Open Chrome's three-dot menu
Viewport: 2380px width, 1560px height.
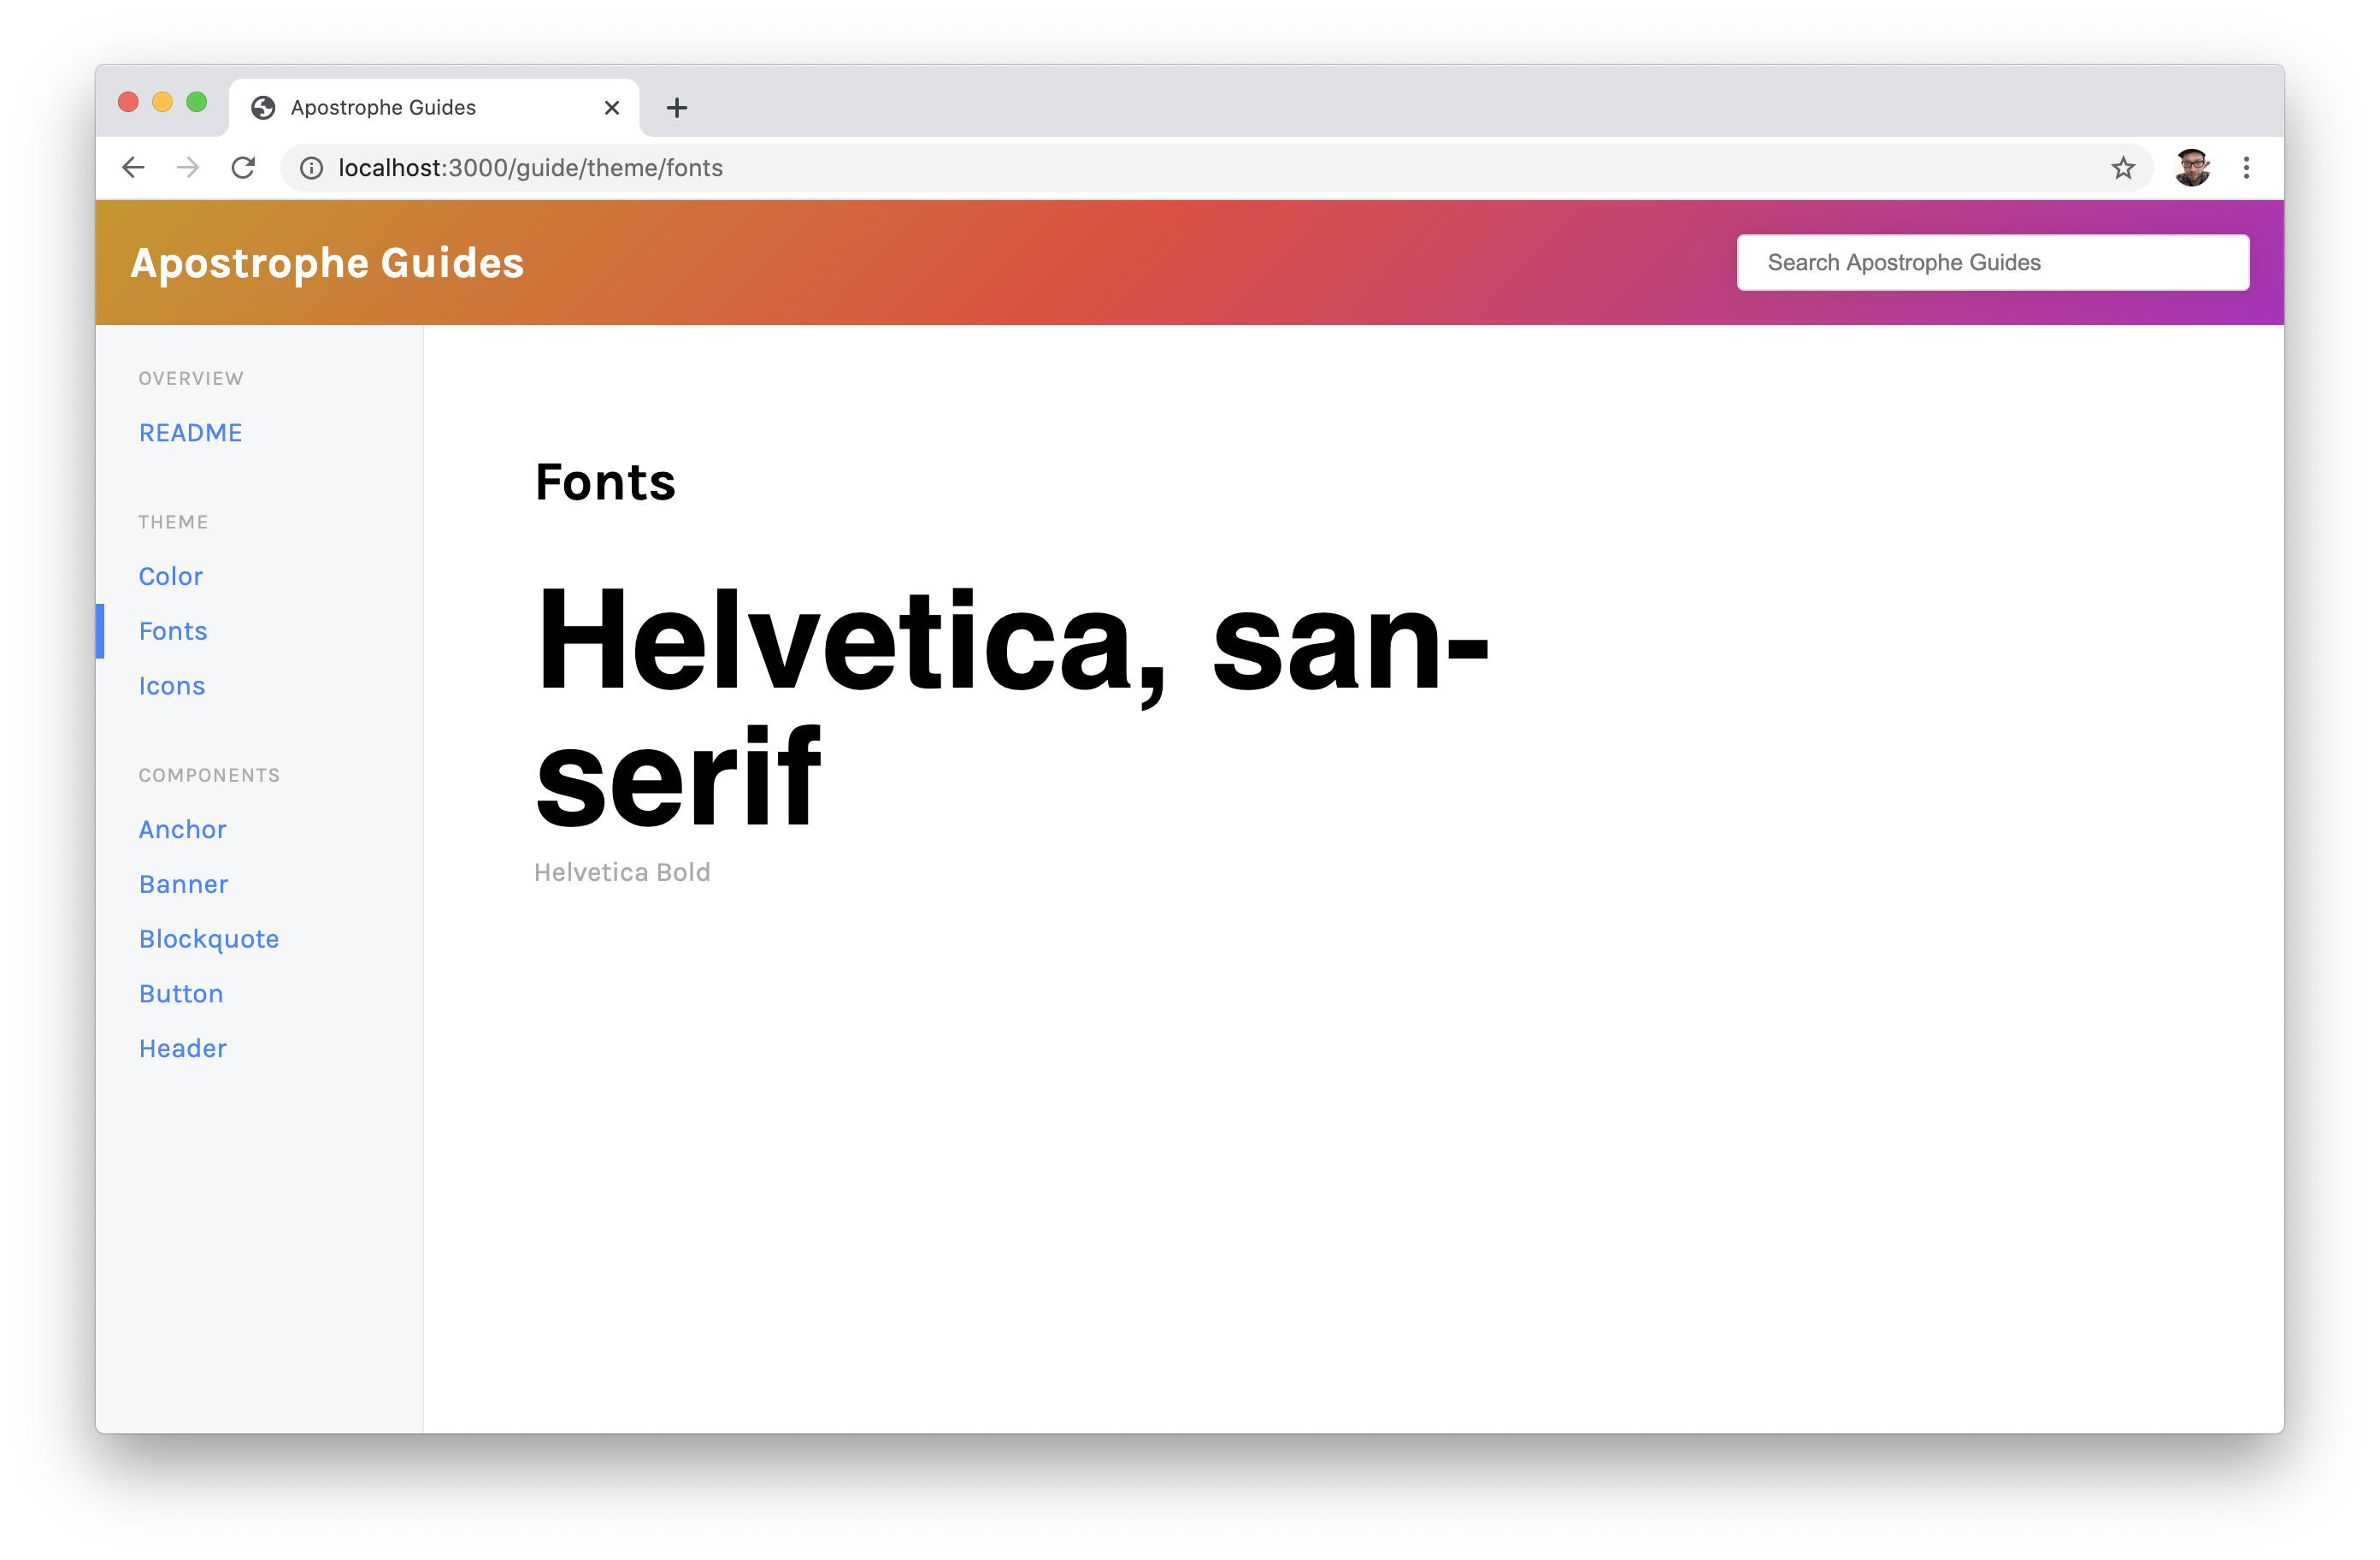coord(2246,168)
